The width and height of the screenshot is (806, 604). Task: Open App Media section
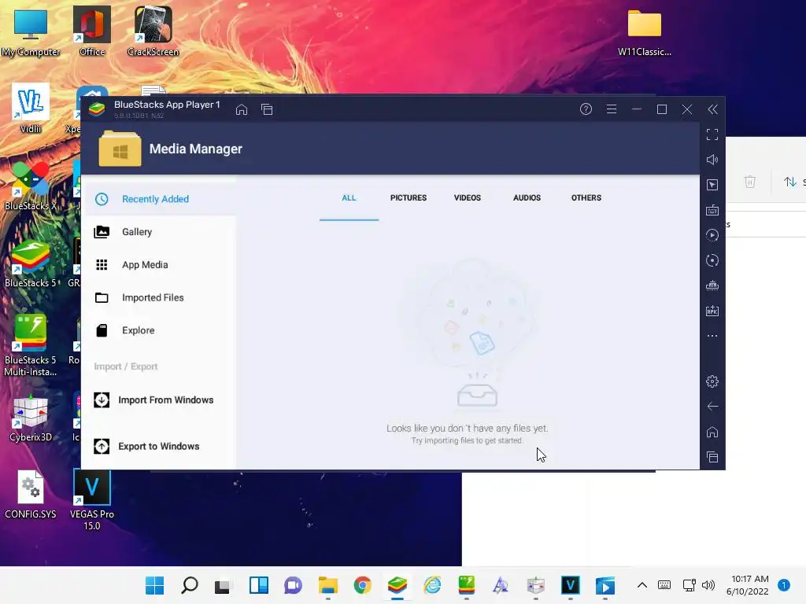coord(159,264)
